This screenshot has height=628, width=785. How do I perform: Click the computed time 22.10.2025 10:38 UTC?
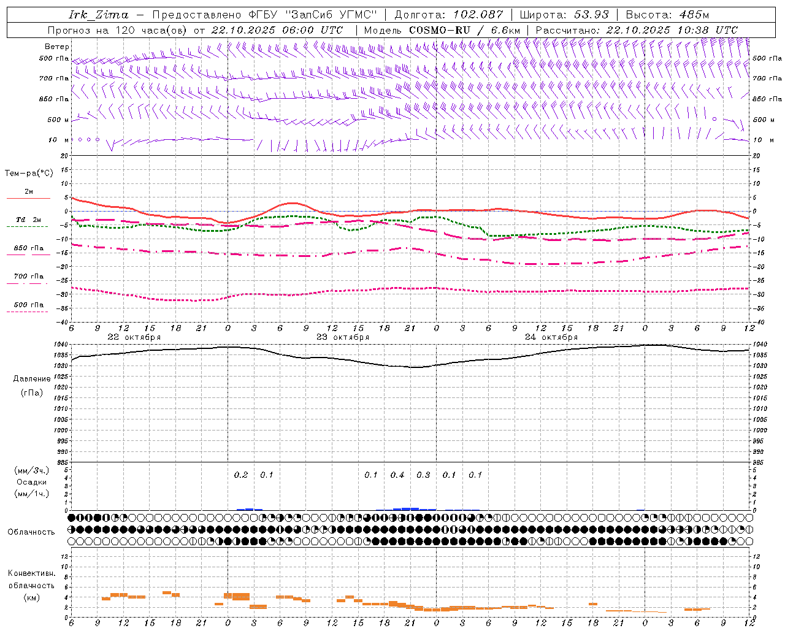pos(672,30)
